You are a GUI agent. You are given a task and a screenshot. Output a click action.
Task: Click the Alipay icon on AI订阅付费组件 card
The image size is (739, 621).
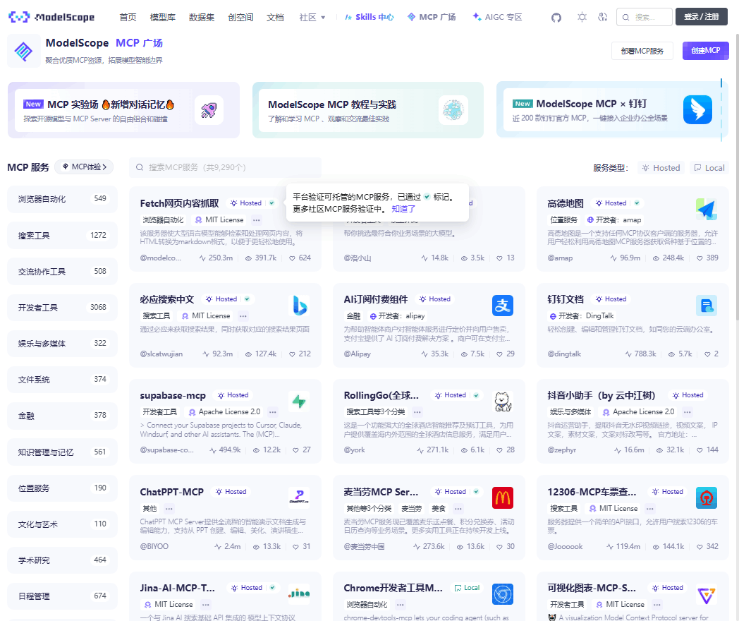click(502, 306)
